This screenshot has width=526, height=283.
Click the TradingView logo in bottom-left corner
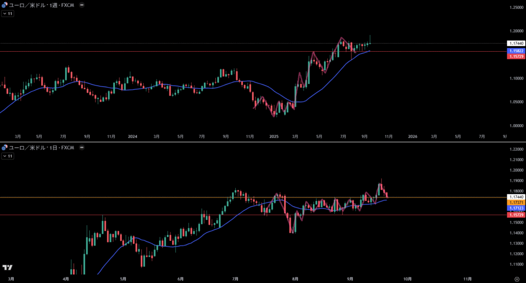tap(7, 268)
